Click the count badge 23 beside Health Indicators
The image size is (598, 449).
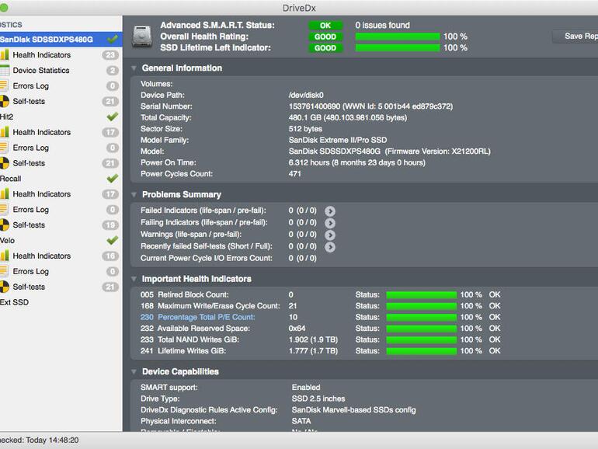click(110, 55)
